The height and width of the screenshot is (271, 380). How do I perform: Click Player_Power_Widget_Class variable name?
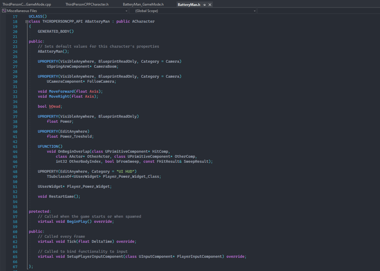(x=131, y=177)
